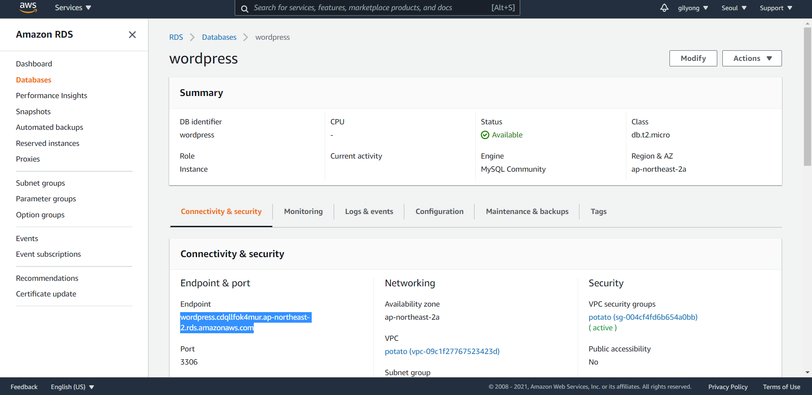The width and height of the screenshot is (812, 395).
Task: Click the scrollbar up arrow
Action: coord(807,23)
